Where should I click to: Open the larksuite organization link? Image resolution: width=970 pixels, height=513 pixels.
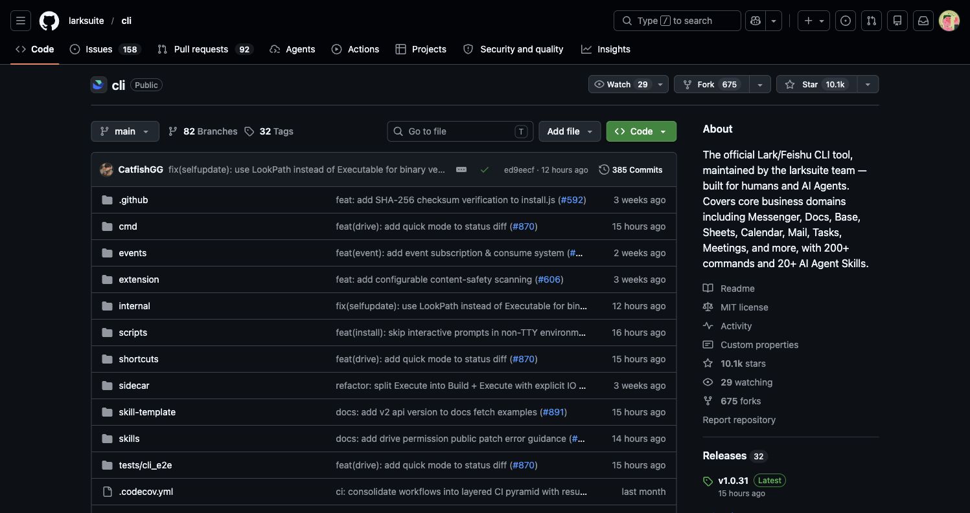pyautogui.click(x=86, y=21)
